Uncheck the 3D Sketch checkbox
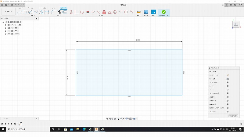The height and width of the screenshot is (137, 244). point(228,111)
